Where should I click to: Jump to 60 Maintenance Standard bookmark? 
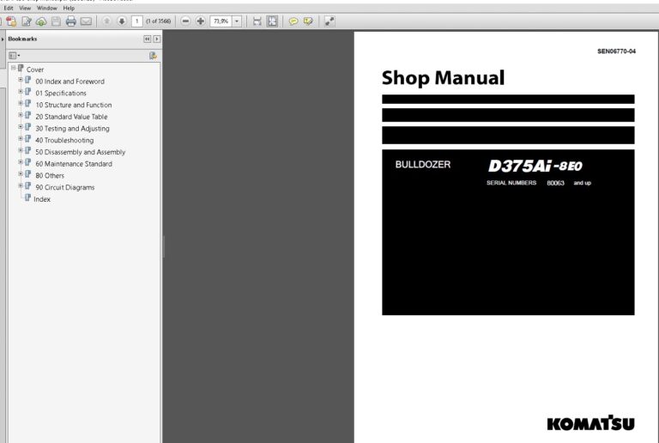[x=74, y=163]
